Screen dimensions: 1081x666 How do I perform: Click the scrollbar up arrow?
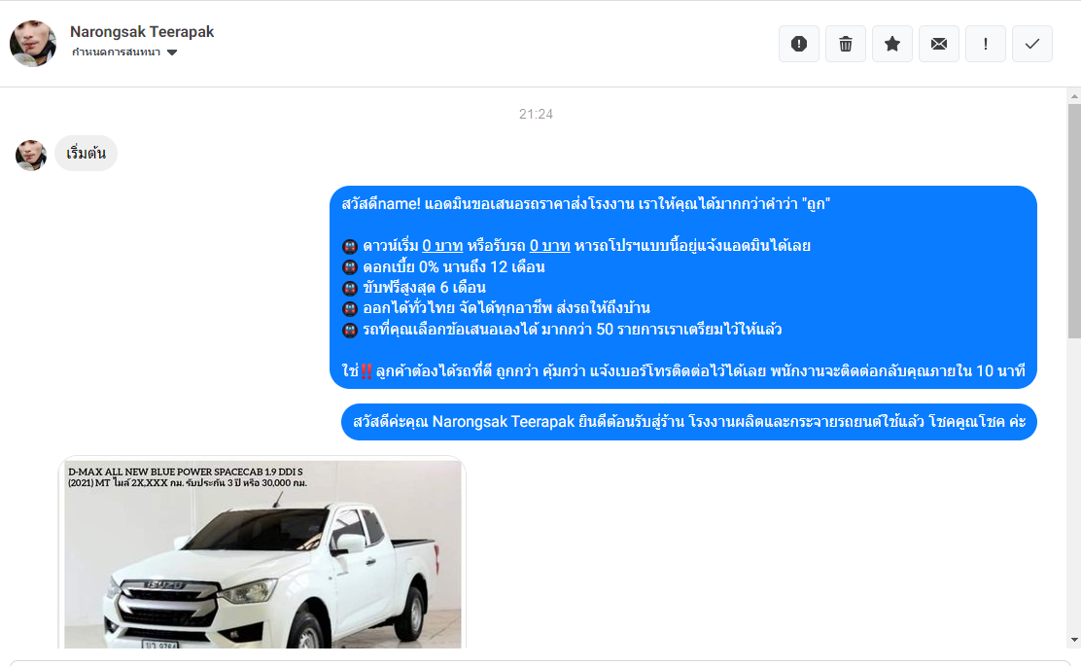tap(1074, 95)
